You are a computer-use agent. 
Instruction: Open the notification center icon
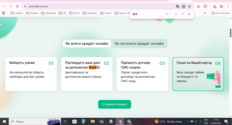[x=226, y=121]
